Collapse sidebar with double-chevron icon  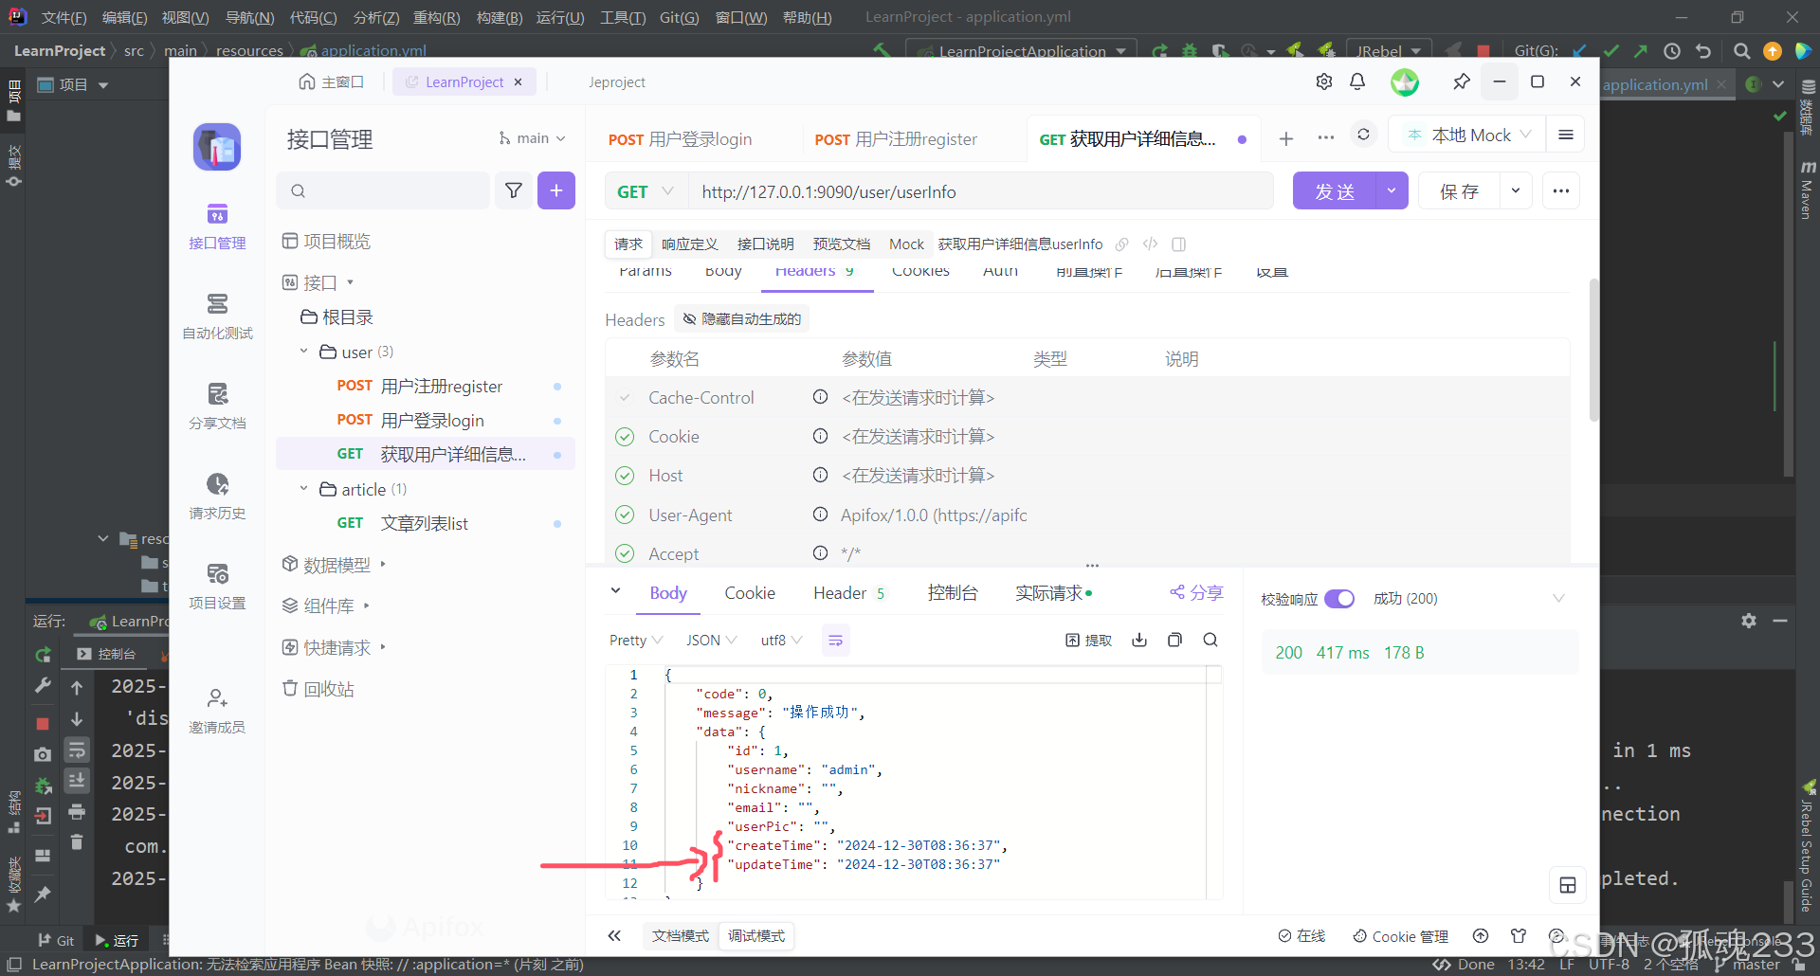tap(614, 935)
